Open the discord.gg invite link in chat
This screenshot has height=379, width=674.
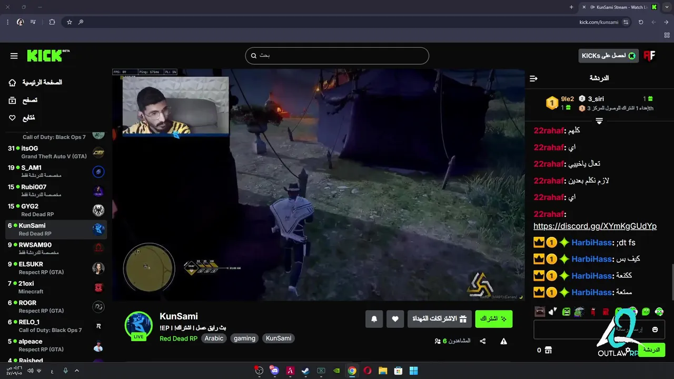pyautogui.click(x=595, y=226)
